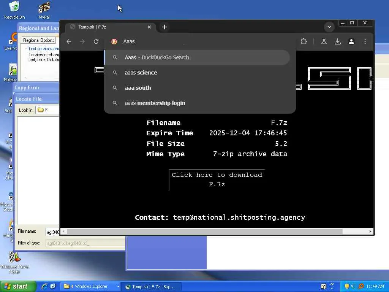
Task: Open the Start menu
Action: point(18,287)
